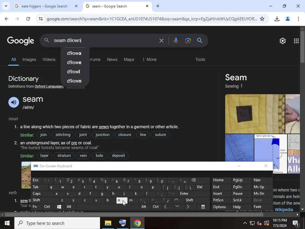Screen dimensions: 305x229
Task: Click the stratum similar-word chip
Action: pyautogui.click(x=64, y=156)
